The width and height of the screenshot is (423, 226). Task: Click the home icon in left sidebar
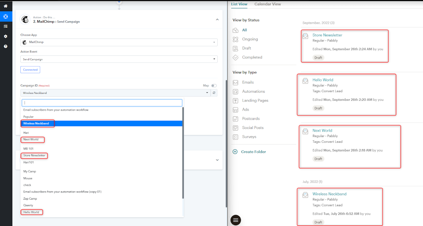coord(6,6)
